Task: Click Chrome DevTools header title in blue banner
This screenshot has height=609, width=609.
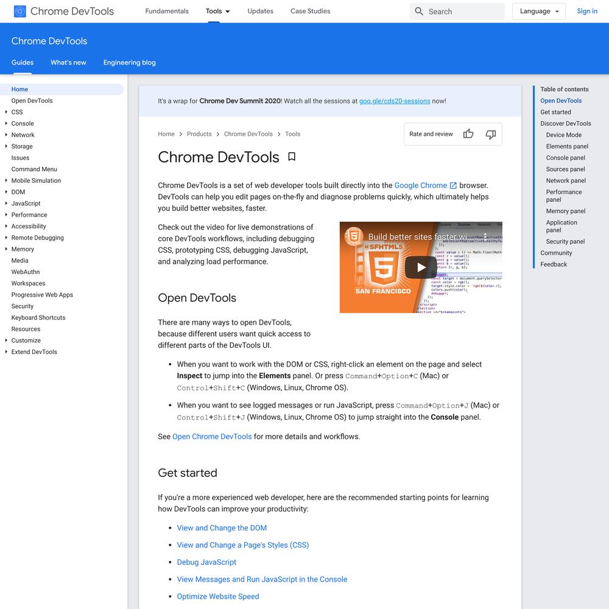Action: coord(49,41)
